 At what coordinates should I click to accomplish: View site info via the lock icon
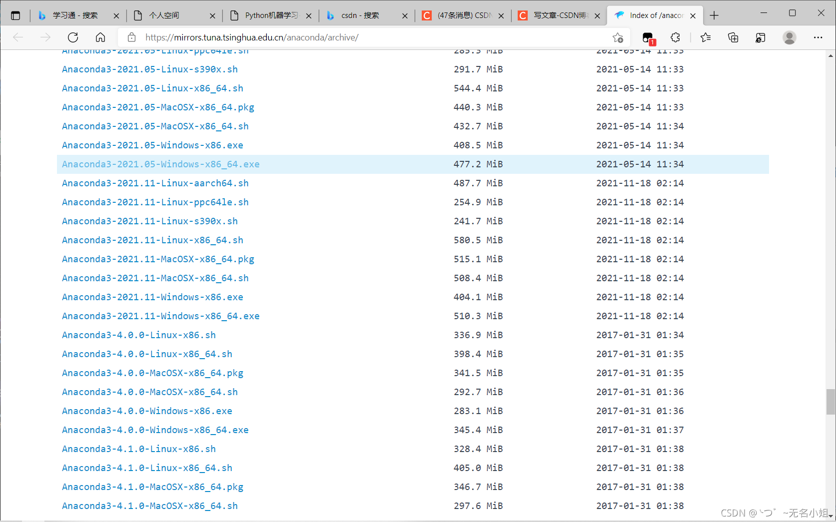coord(131,37)
